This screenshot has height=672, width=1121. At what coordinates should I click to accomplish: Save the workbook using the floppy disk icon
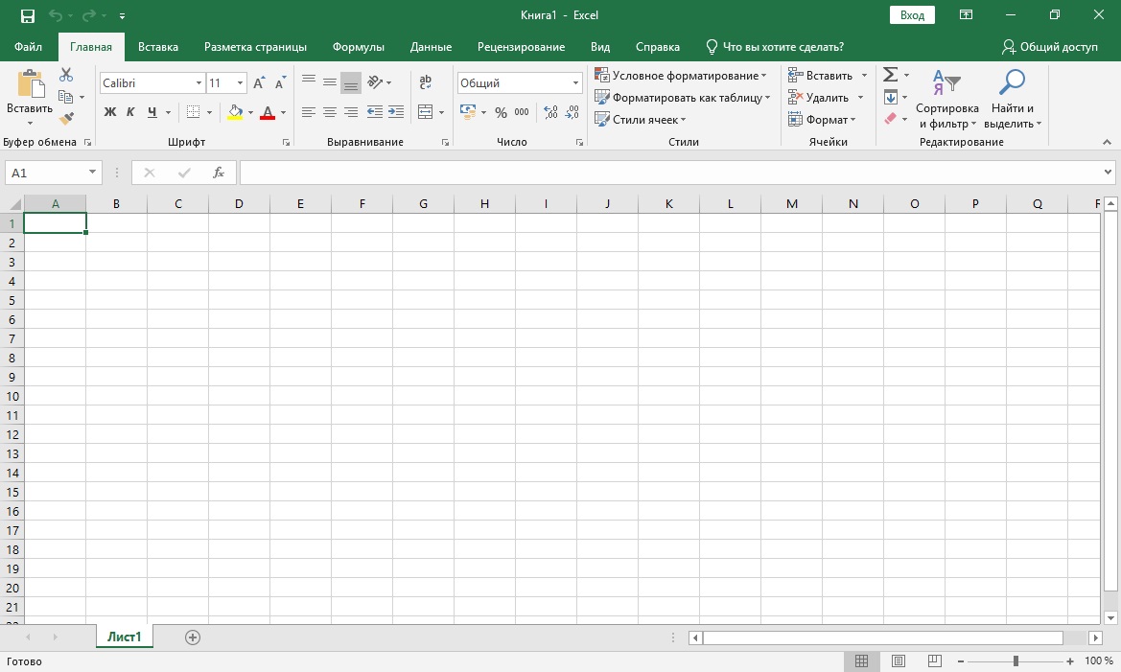[28, 16]
